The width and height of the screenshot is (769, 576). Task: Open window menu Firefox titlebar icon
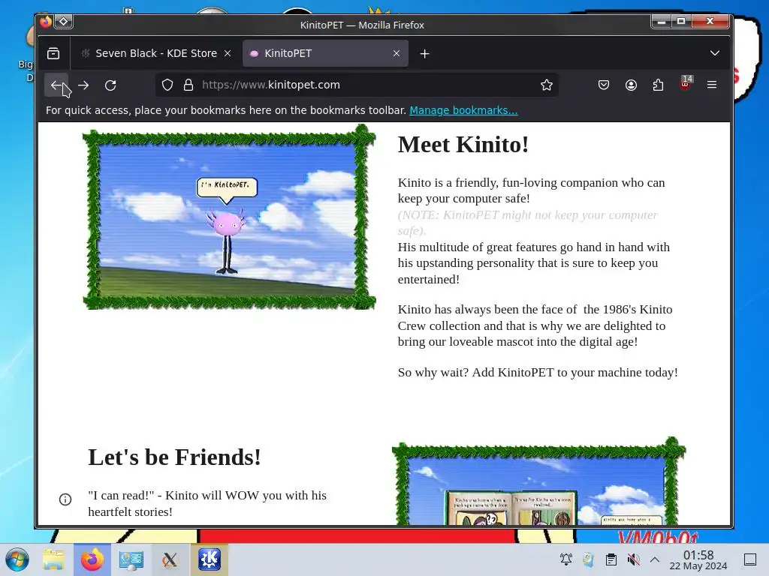[x=46, y=22]
